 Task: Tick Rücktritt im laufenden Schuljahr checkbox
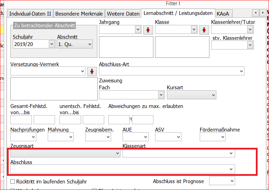pos(13,181)
